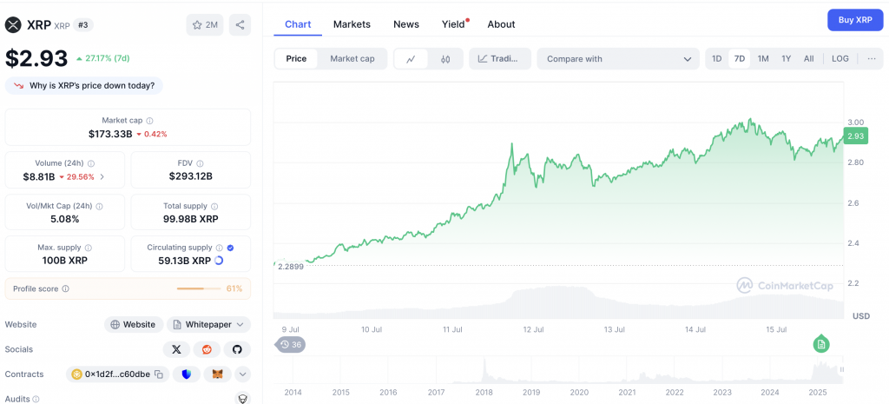Open the Chart tab

tap(298, 24)
